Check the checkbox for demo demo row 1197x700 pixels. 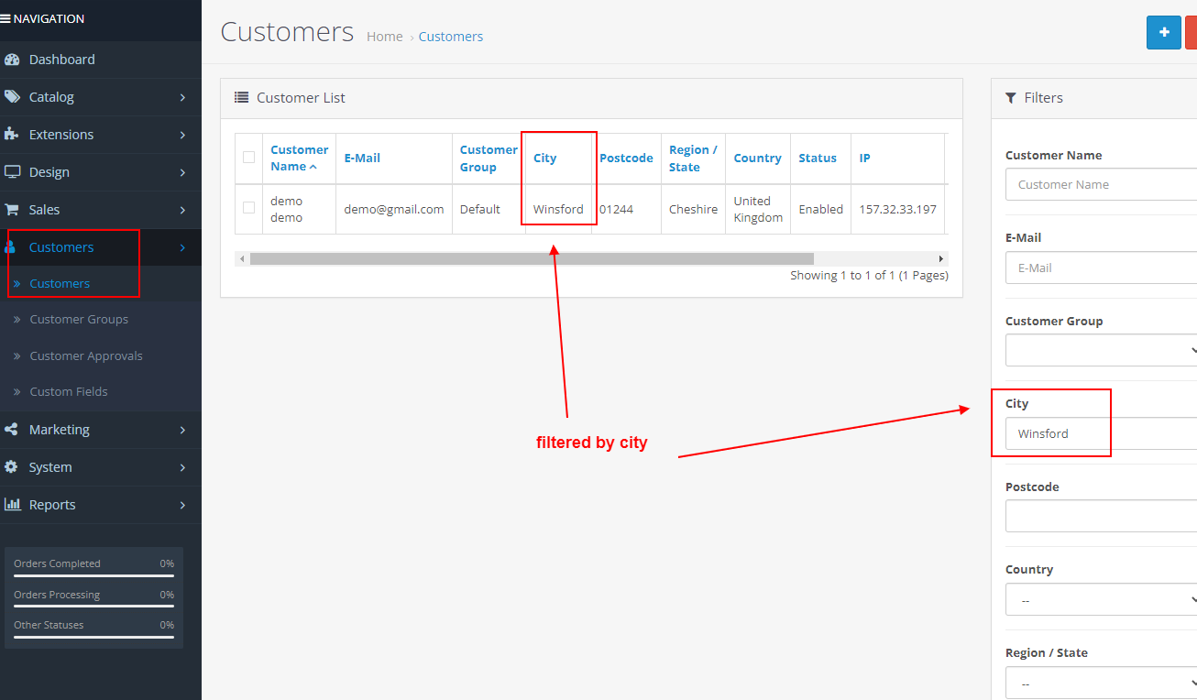tap(248, 208)
